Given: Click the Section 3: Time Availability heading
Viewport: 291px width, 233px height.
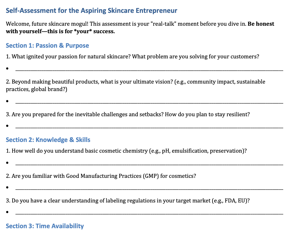Looking at the screenshot, I should 45,226.
